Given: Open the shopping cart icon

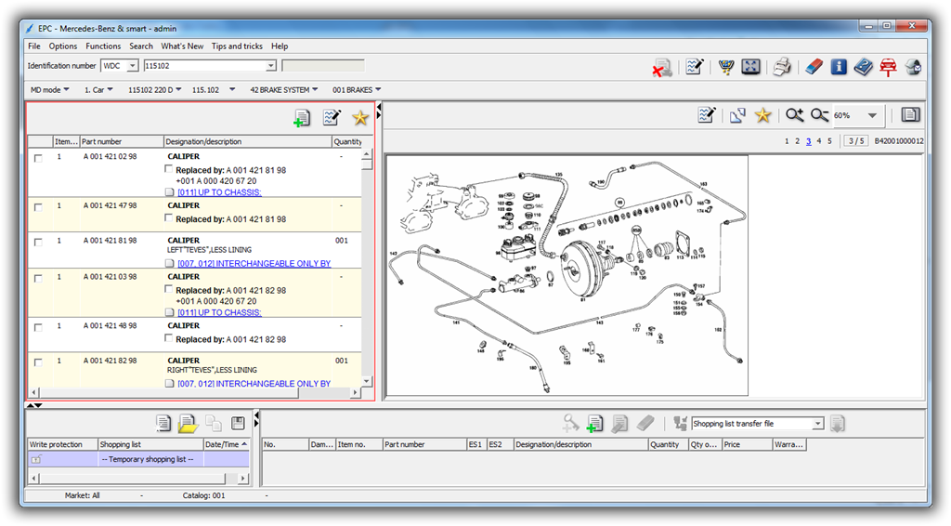Looking at the screenshot, I should pyautogui.click(x=726, y=67).
